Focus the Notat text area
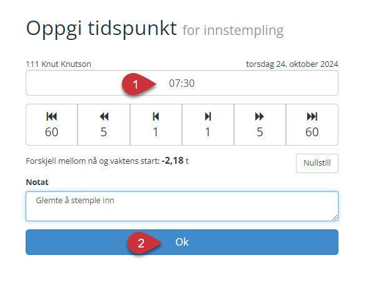Image resolution: width=371 pixels, height=285 pixels. pos(182,206)
